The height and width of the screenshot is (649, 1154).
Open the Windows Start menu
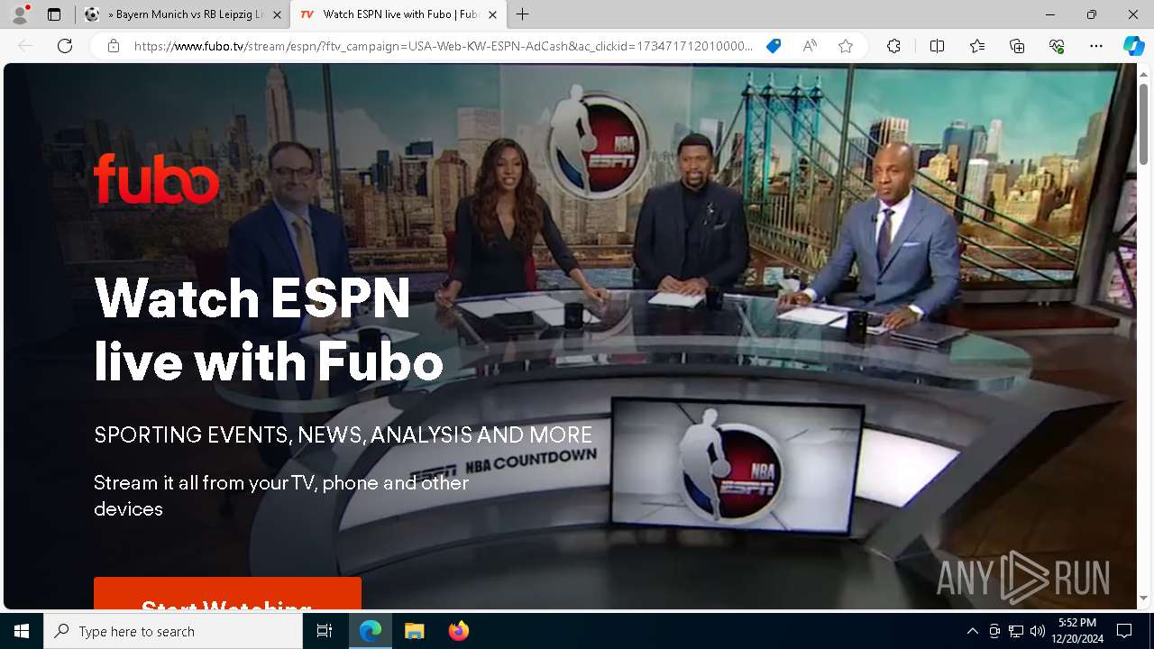22,631
